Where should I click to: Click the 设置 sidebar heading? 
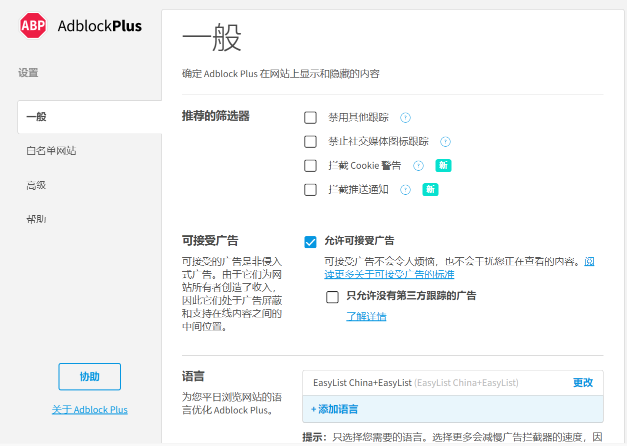(28, 73)
